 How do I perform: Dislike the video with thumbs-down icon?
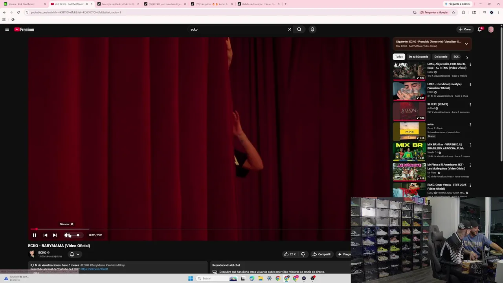[303, 254]
